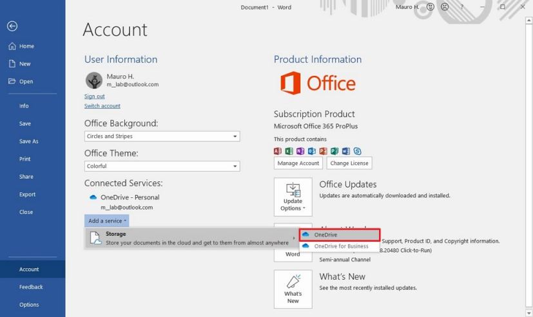Open Feedback in the sidebar
Viewport: 533px width, 317px height.
(31, 287)
